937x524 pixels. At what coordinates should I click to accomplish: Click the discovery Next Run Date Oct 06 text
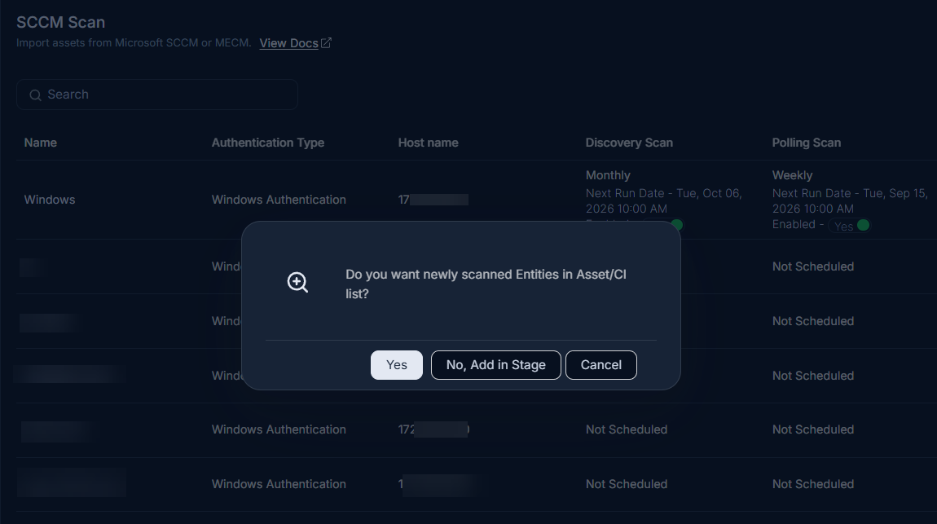click(x=663, y=200)
